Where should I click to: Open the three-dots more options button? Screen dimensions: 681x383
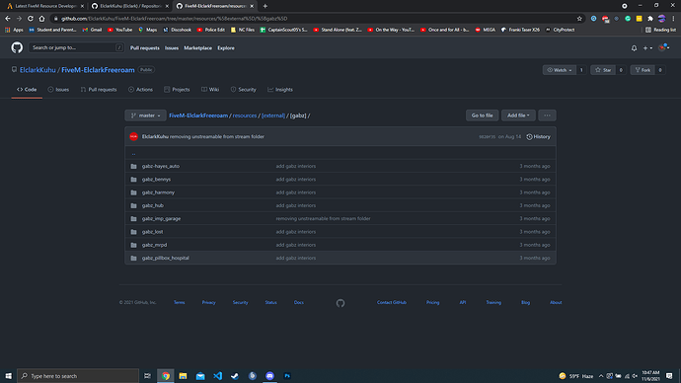click(547, 115)
